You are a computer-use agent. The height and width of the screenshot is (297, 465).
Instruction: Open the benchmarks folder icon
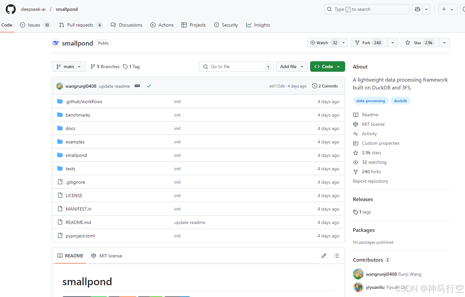pos(60,115)
